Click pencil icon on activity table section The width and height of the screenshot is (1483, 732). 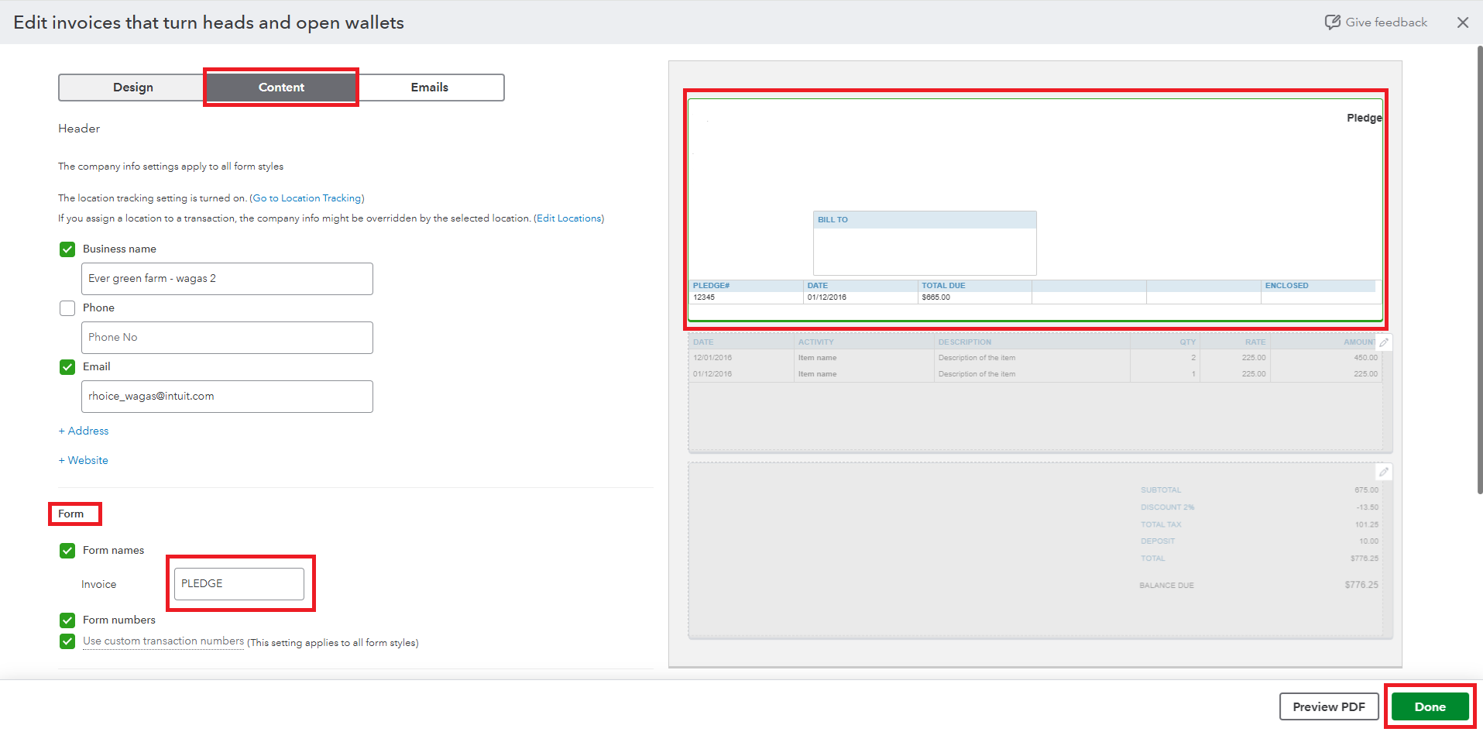tap(1383, 342)
